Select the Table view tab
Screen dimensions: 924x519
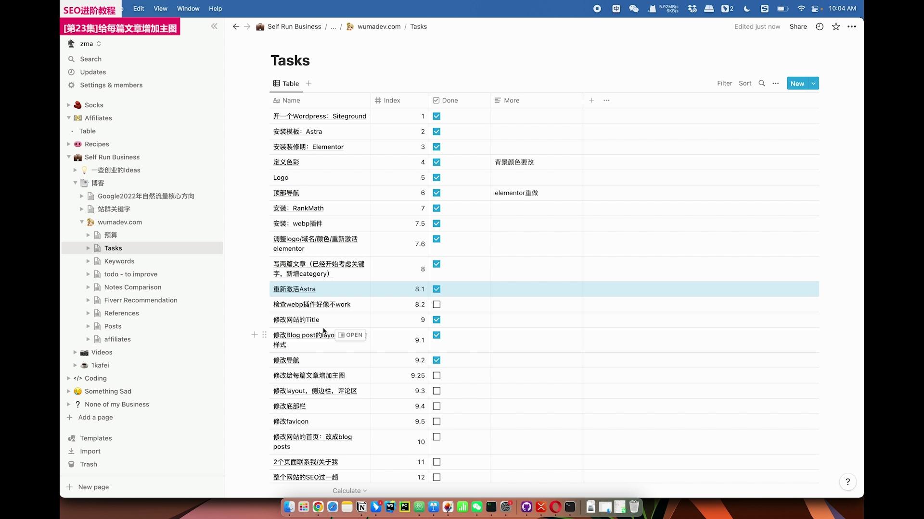click(286, 83)
